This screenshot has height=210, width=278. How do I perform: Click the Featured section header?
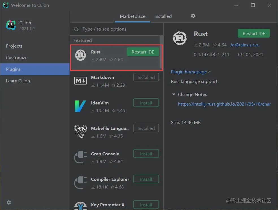82,40
